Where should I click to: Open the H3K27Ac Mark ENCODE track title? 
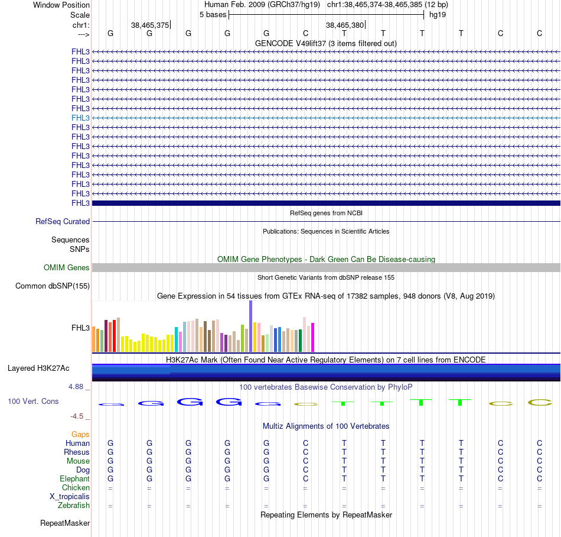pyautogui.click(x=325, y=359)
